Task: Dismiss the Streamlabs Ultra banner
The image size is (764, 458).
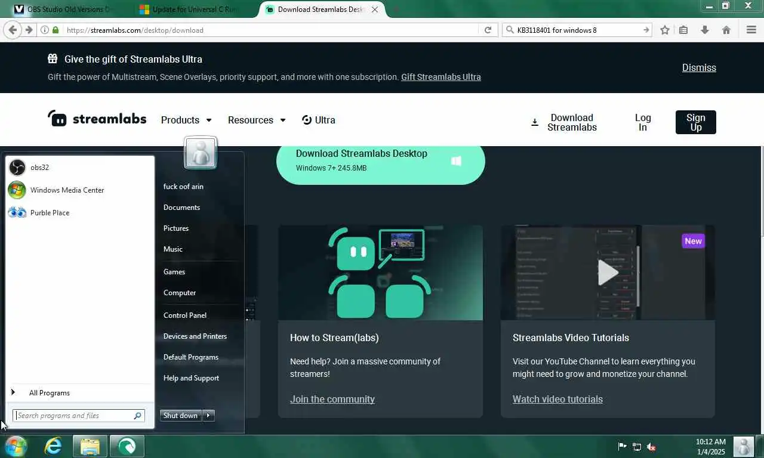Action: 699,67
